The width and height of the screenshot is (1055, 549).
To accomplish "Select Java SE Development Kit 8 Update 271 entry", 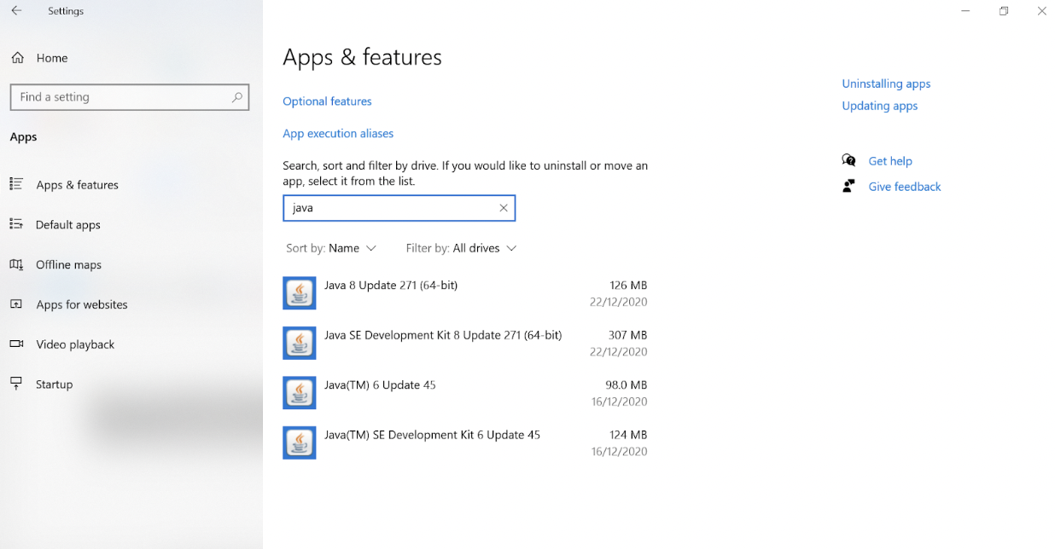I will pos(443,336).
